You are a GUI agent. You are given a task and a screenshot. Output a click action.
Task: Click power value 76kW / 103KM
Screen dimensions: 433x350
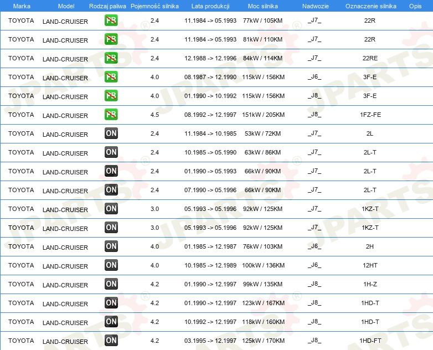point(262,246)
